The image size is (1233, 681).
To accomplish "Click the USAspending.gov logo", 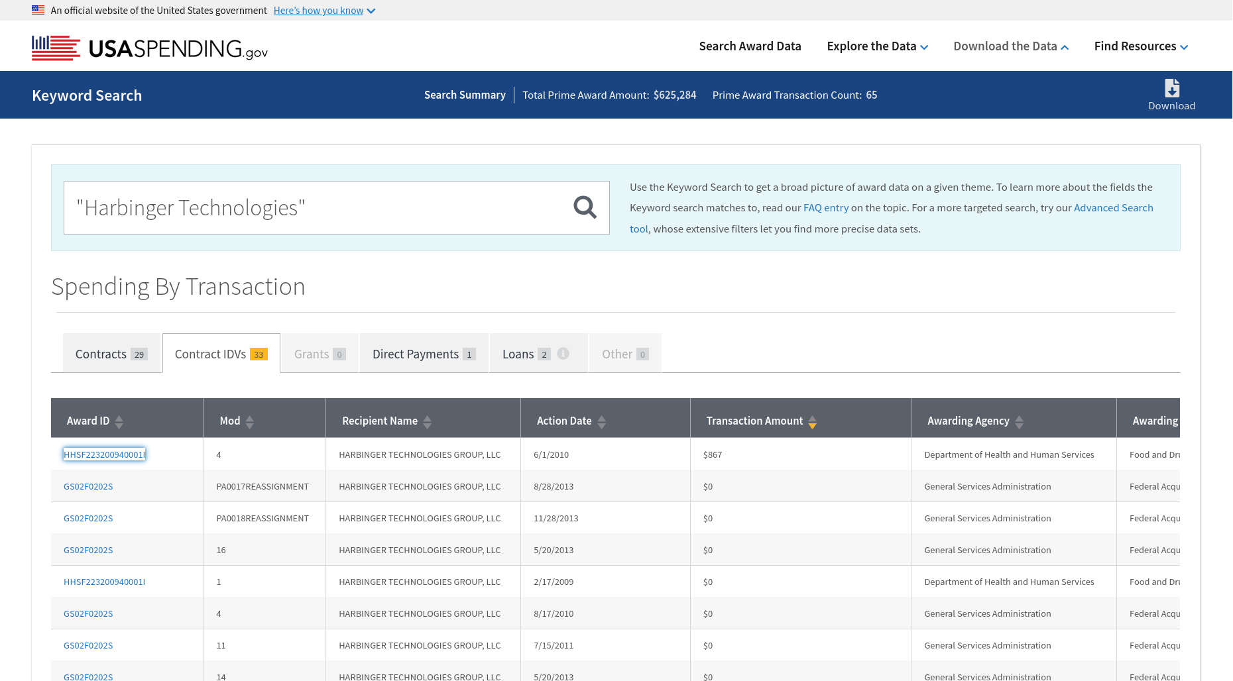I will [150, 48].
